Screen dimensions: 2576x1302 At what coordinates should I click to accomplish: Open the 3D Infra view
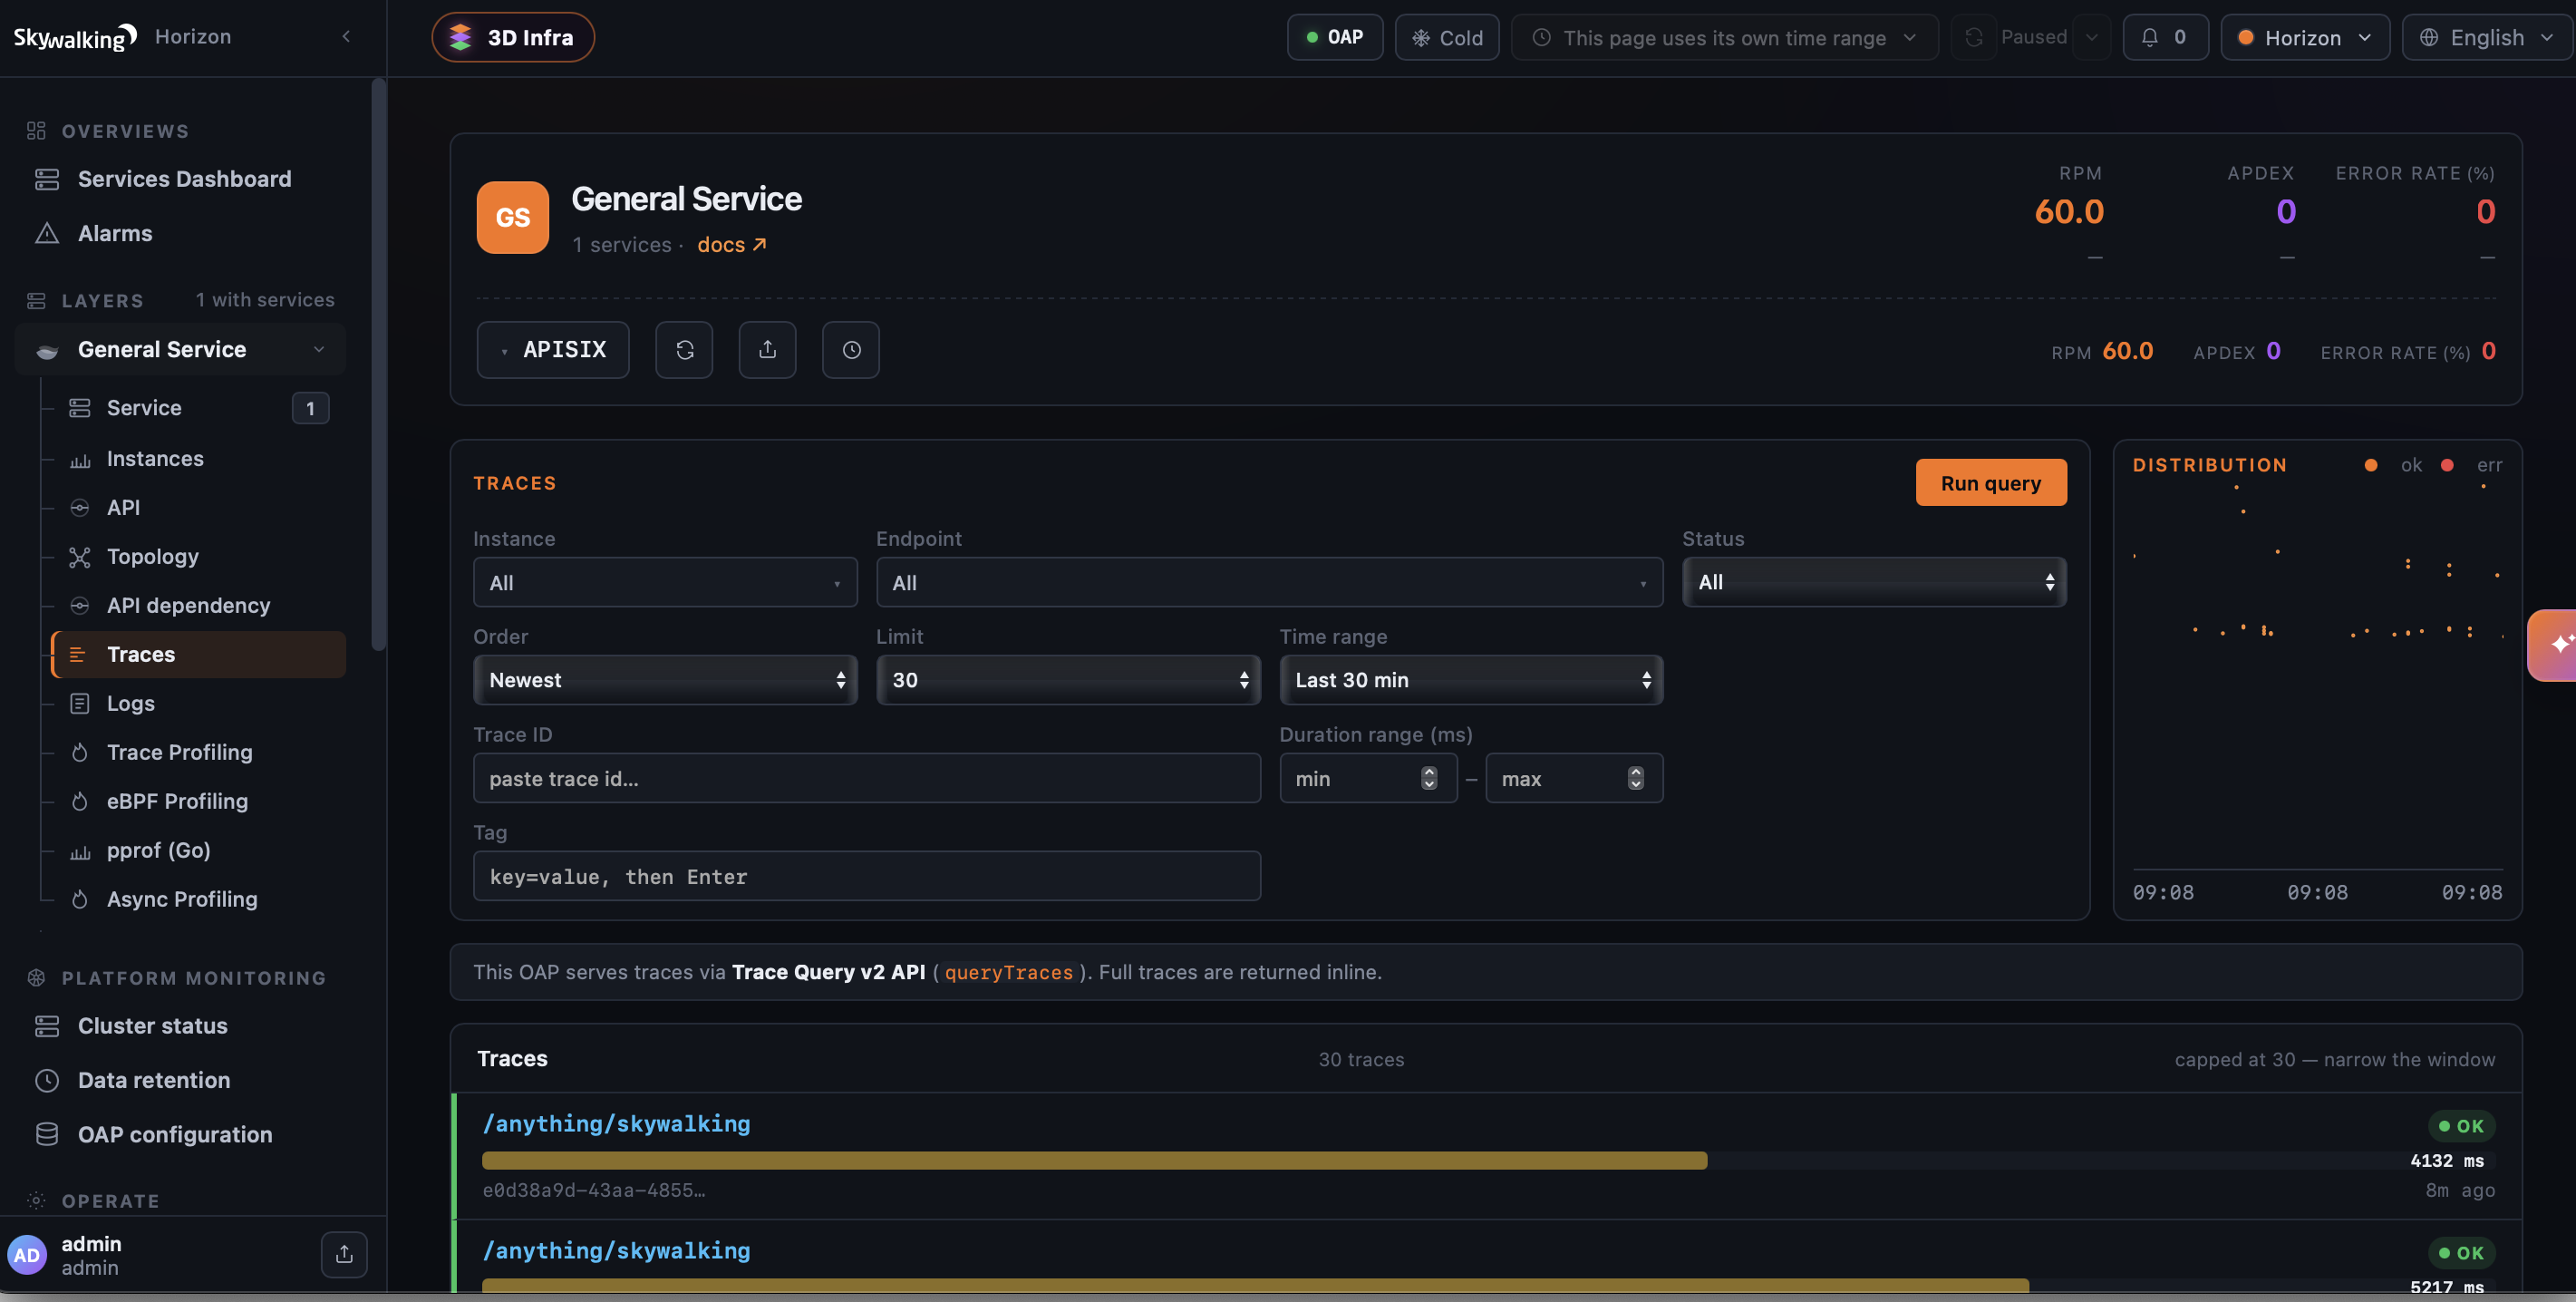pyautogui.click(x=513, y=37)
